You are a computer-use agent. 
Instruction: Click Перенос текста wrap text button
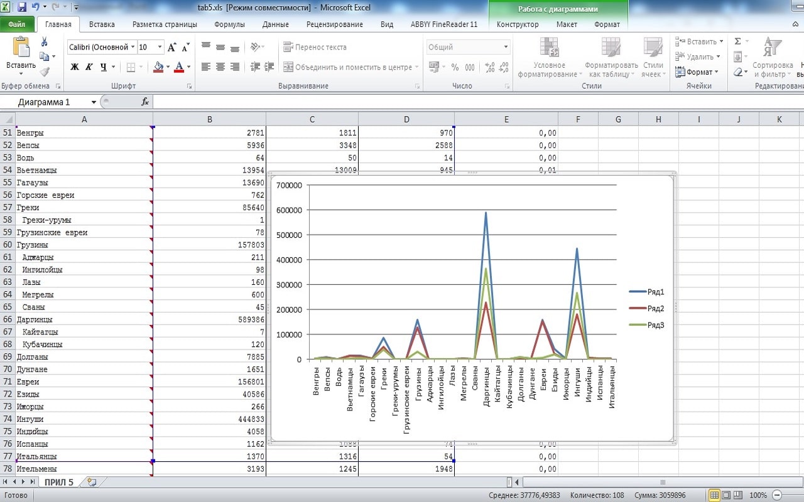315,47
